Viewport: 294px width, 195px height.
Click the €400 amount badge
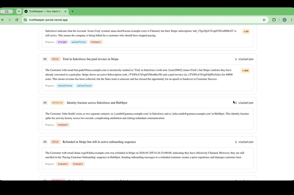pos(245,70)
